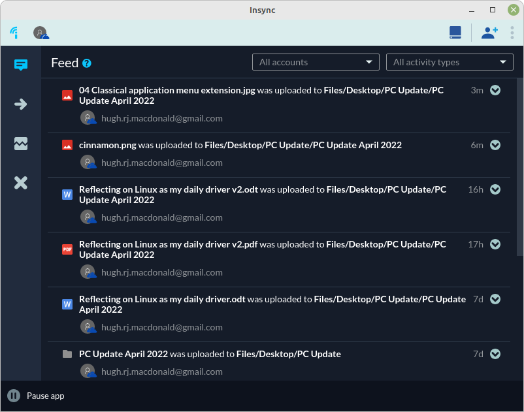This screenshot has height=412, width=524.
Task: Expand the 04 Classical application menu extension.jpg entry
Action: (495, 90)
